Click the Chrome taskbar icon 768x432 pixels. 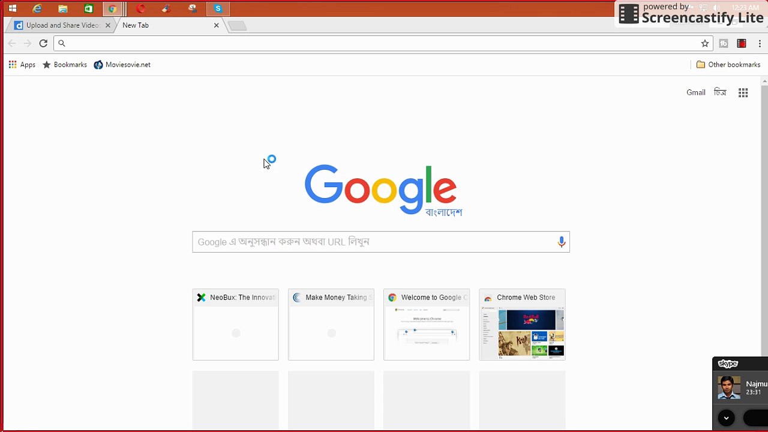112,9
